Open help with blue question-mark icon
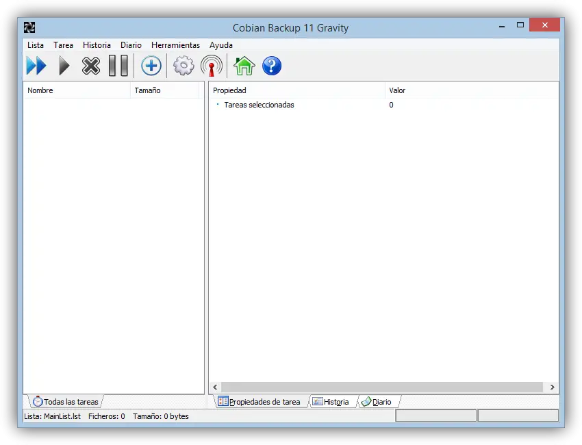 pos(272,66)
